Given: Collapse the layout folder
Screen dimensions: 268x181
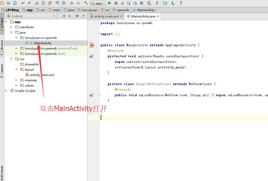Looking at the screenshot, I should coord(16,70).
